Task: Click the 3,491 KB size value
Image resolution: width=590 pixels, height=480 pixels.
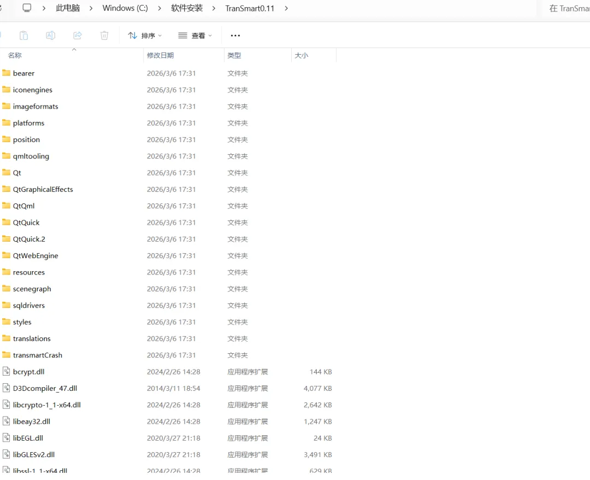Action: 317,455
